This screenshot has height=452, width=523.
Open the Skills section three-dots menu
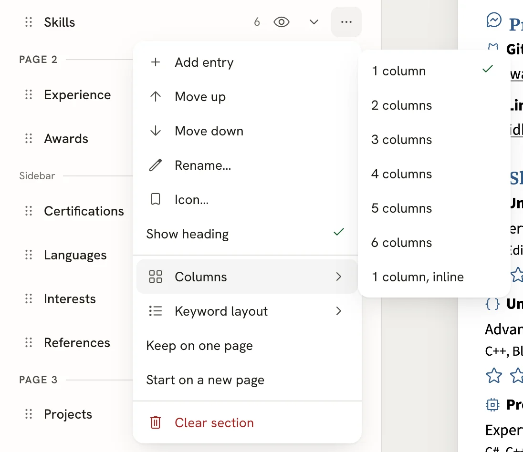coord(346,22)
